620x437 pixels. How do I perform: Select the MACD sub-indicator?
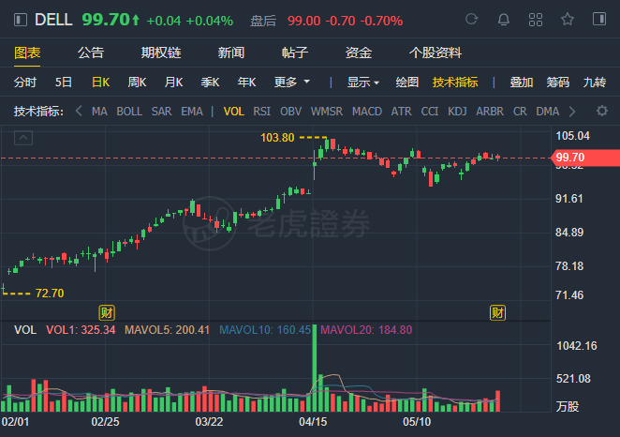(x=367, y=112)
